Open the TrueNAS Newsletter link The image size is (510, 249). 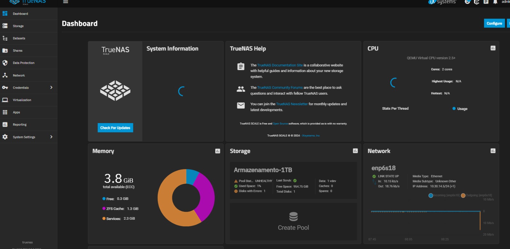click(292, 104)
